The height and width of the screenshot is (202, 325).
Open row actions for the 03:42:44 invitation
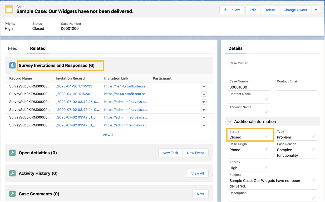(x=204, y=110)
